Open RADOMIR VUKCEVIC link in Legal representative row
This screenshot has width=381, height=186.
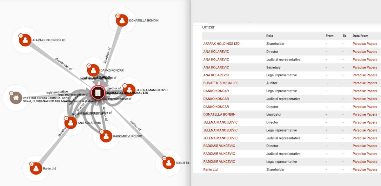point(219,162)
